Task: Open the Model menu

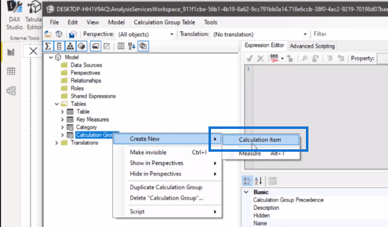Action: (117, 22)
